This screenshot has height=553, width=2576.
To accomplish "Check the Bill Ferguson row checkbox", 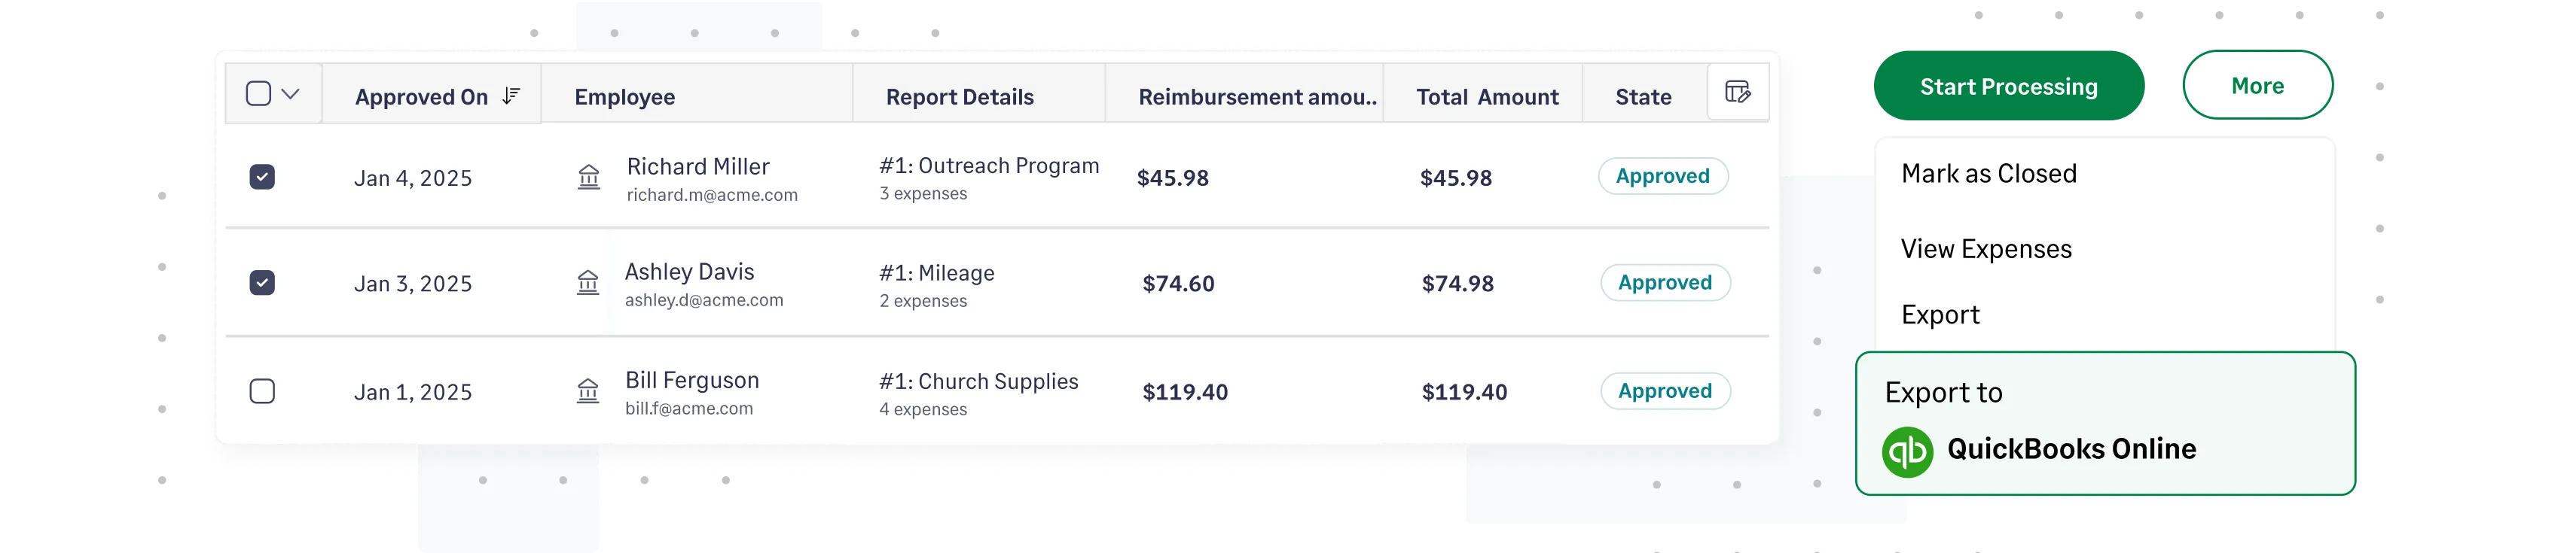I will pos(262,391).
